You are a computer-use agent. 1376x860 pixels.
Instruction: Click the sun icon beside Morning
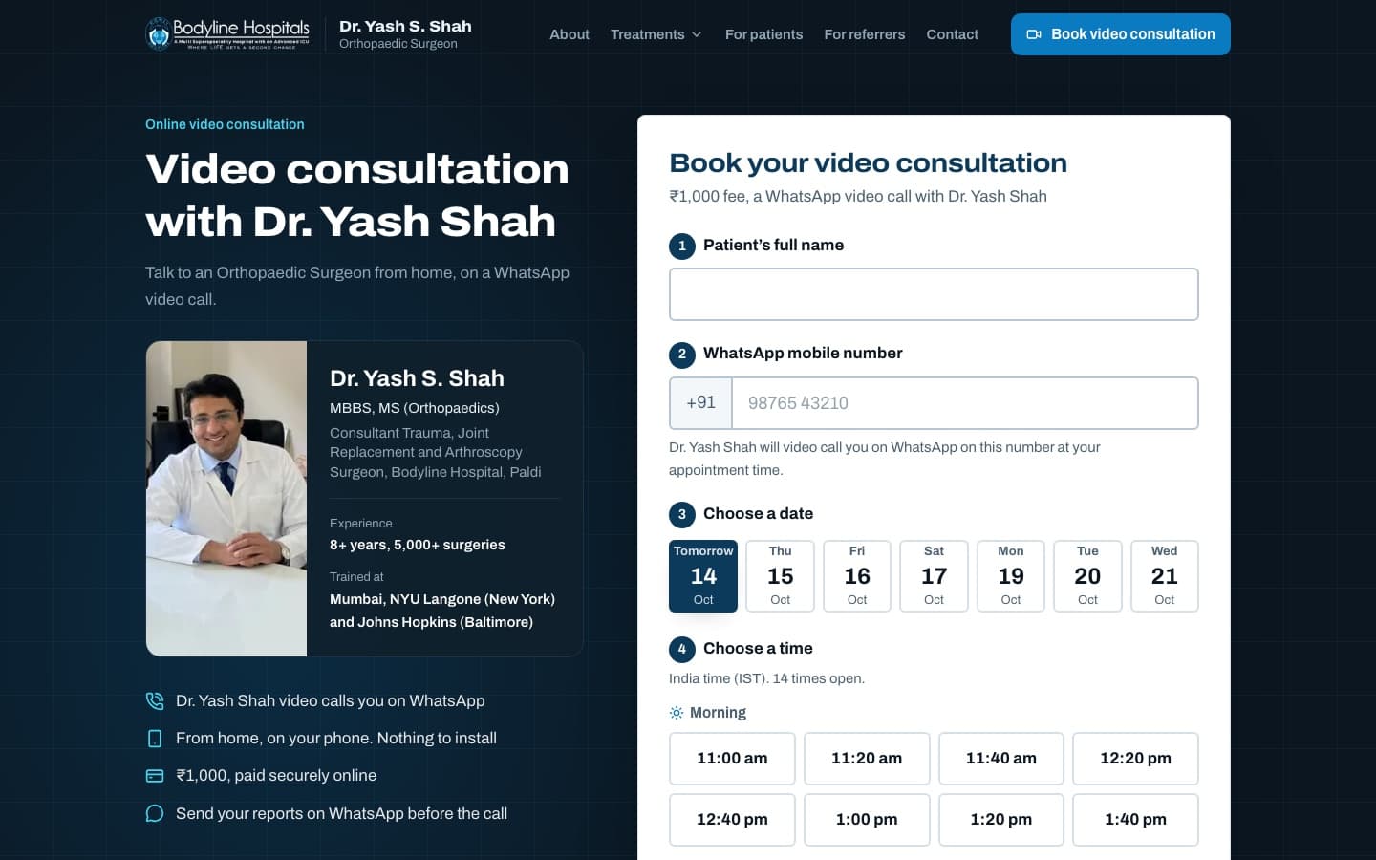(677, 713)
